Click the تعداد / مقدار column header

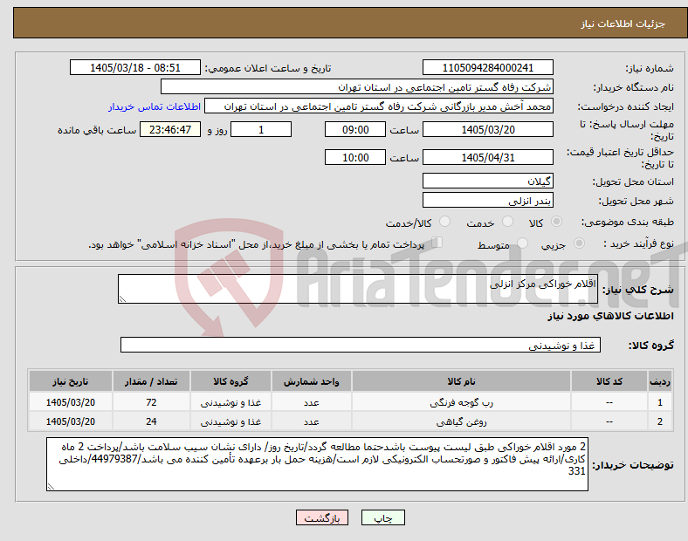(x=151, y=381)
